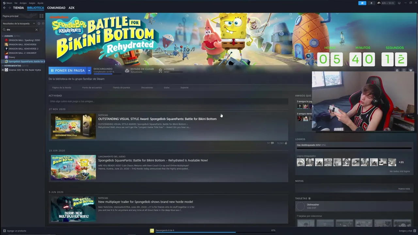
Task: Select the BIBLIOTECA section
Action: (x=36, y=8)
